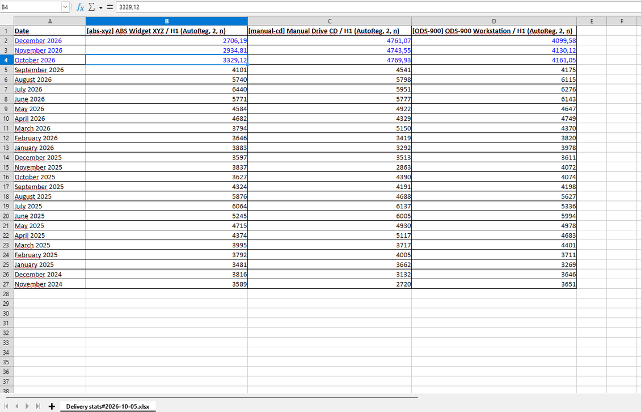Select row 33 header
Screen dimensions: 641x412
click(x=7, y=342)
